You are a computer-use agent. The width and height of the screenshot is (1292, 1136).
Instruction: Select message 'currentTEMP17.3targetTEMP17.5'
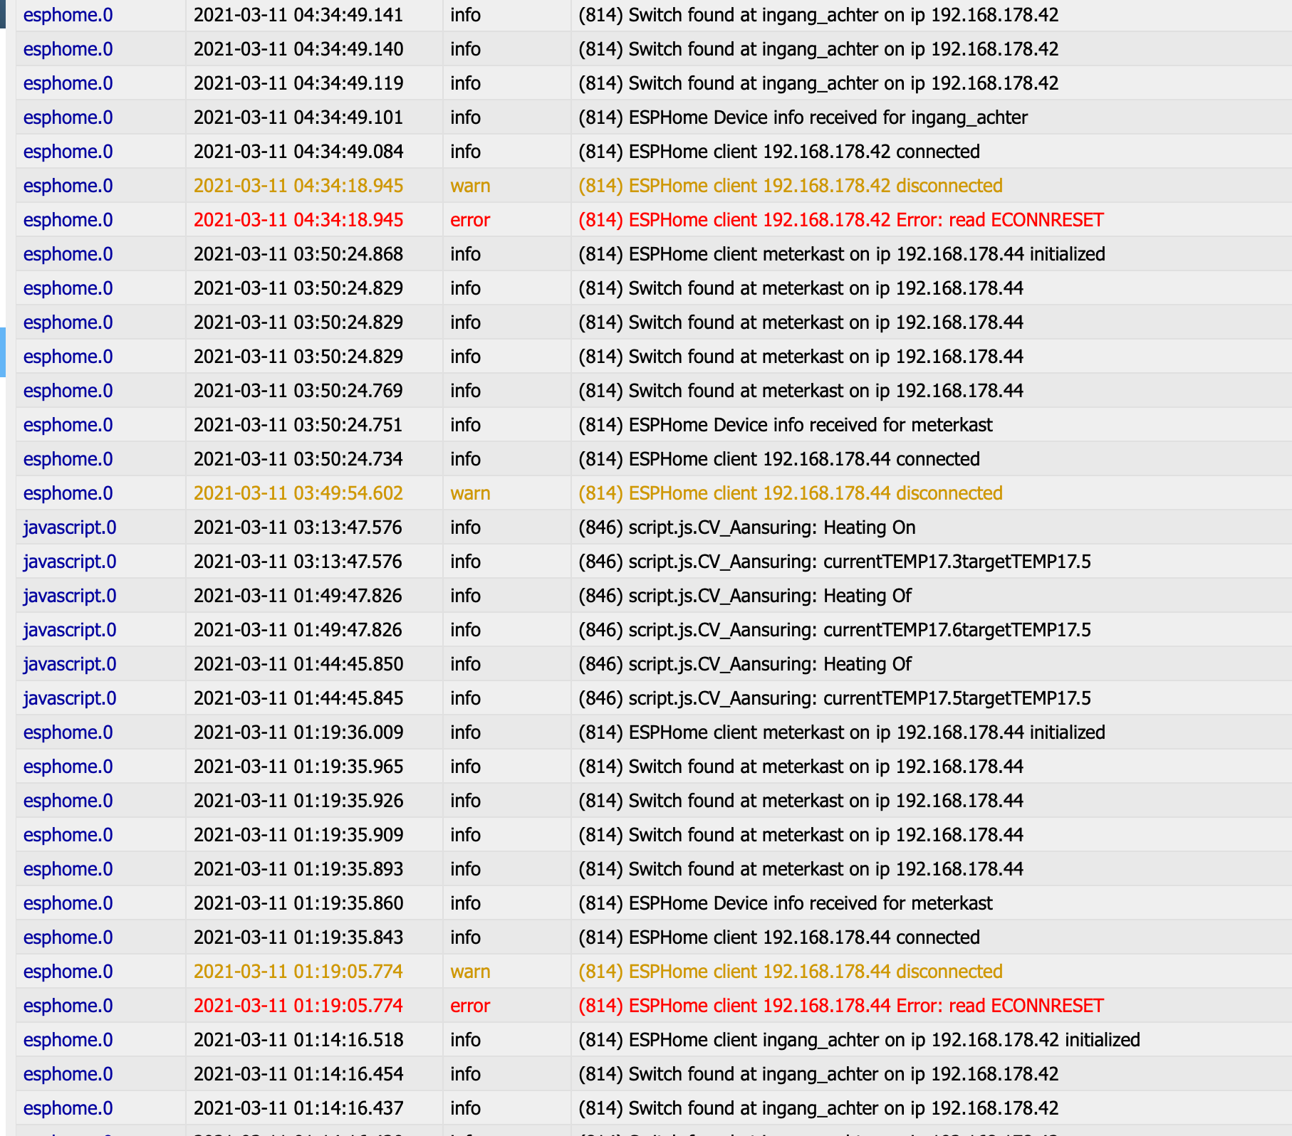(835, 562)
